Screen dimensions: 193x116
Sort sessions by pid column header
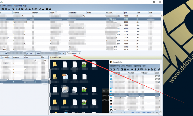point(130,13)
